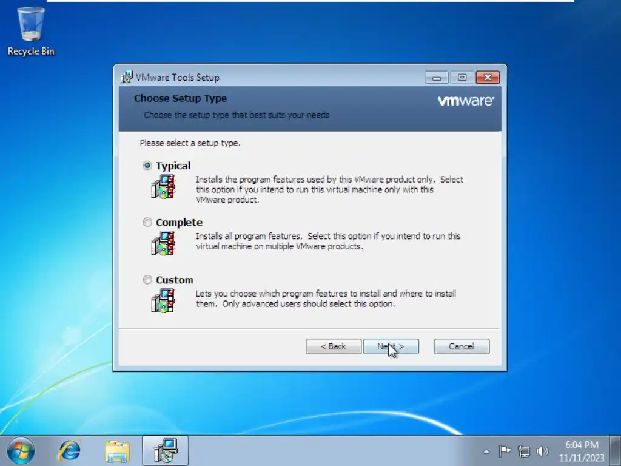Go back with the Back button
The image size is (621, 466).
pyautogui.click(x=334, y=346)
